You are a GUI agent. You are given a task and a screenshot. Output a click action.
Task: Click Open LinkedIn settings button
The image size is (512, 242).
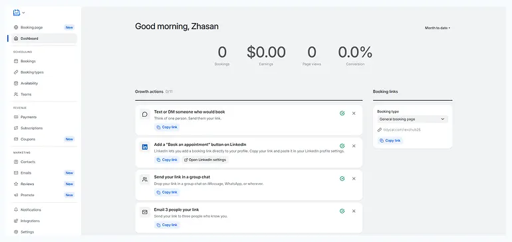pyautogui.click(x=205, y=160)
